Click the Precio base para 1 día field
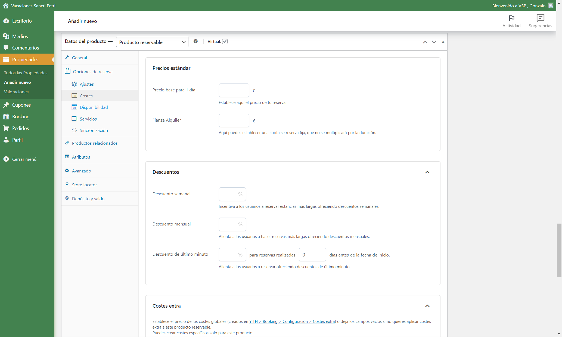562x337 pixels. 234,90
